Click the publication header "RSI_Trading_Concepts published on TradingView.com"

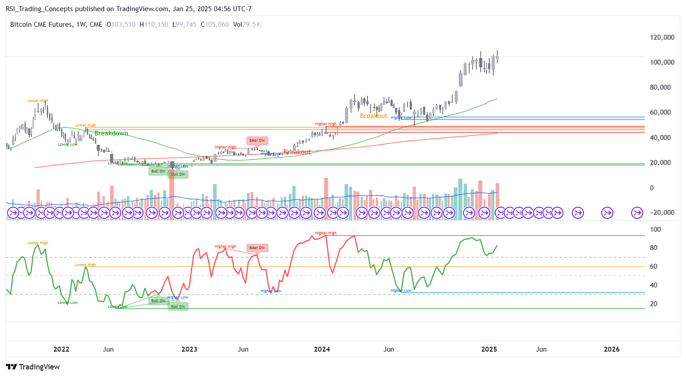(87, 9)
